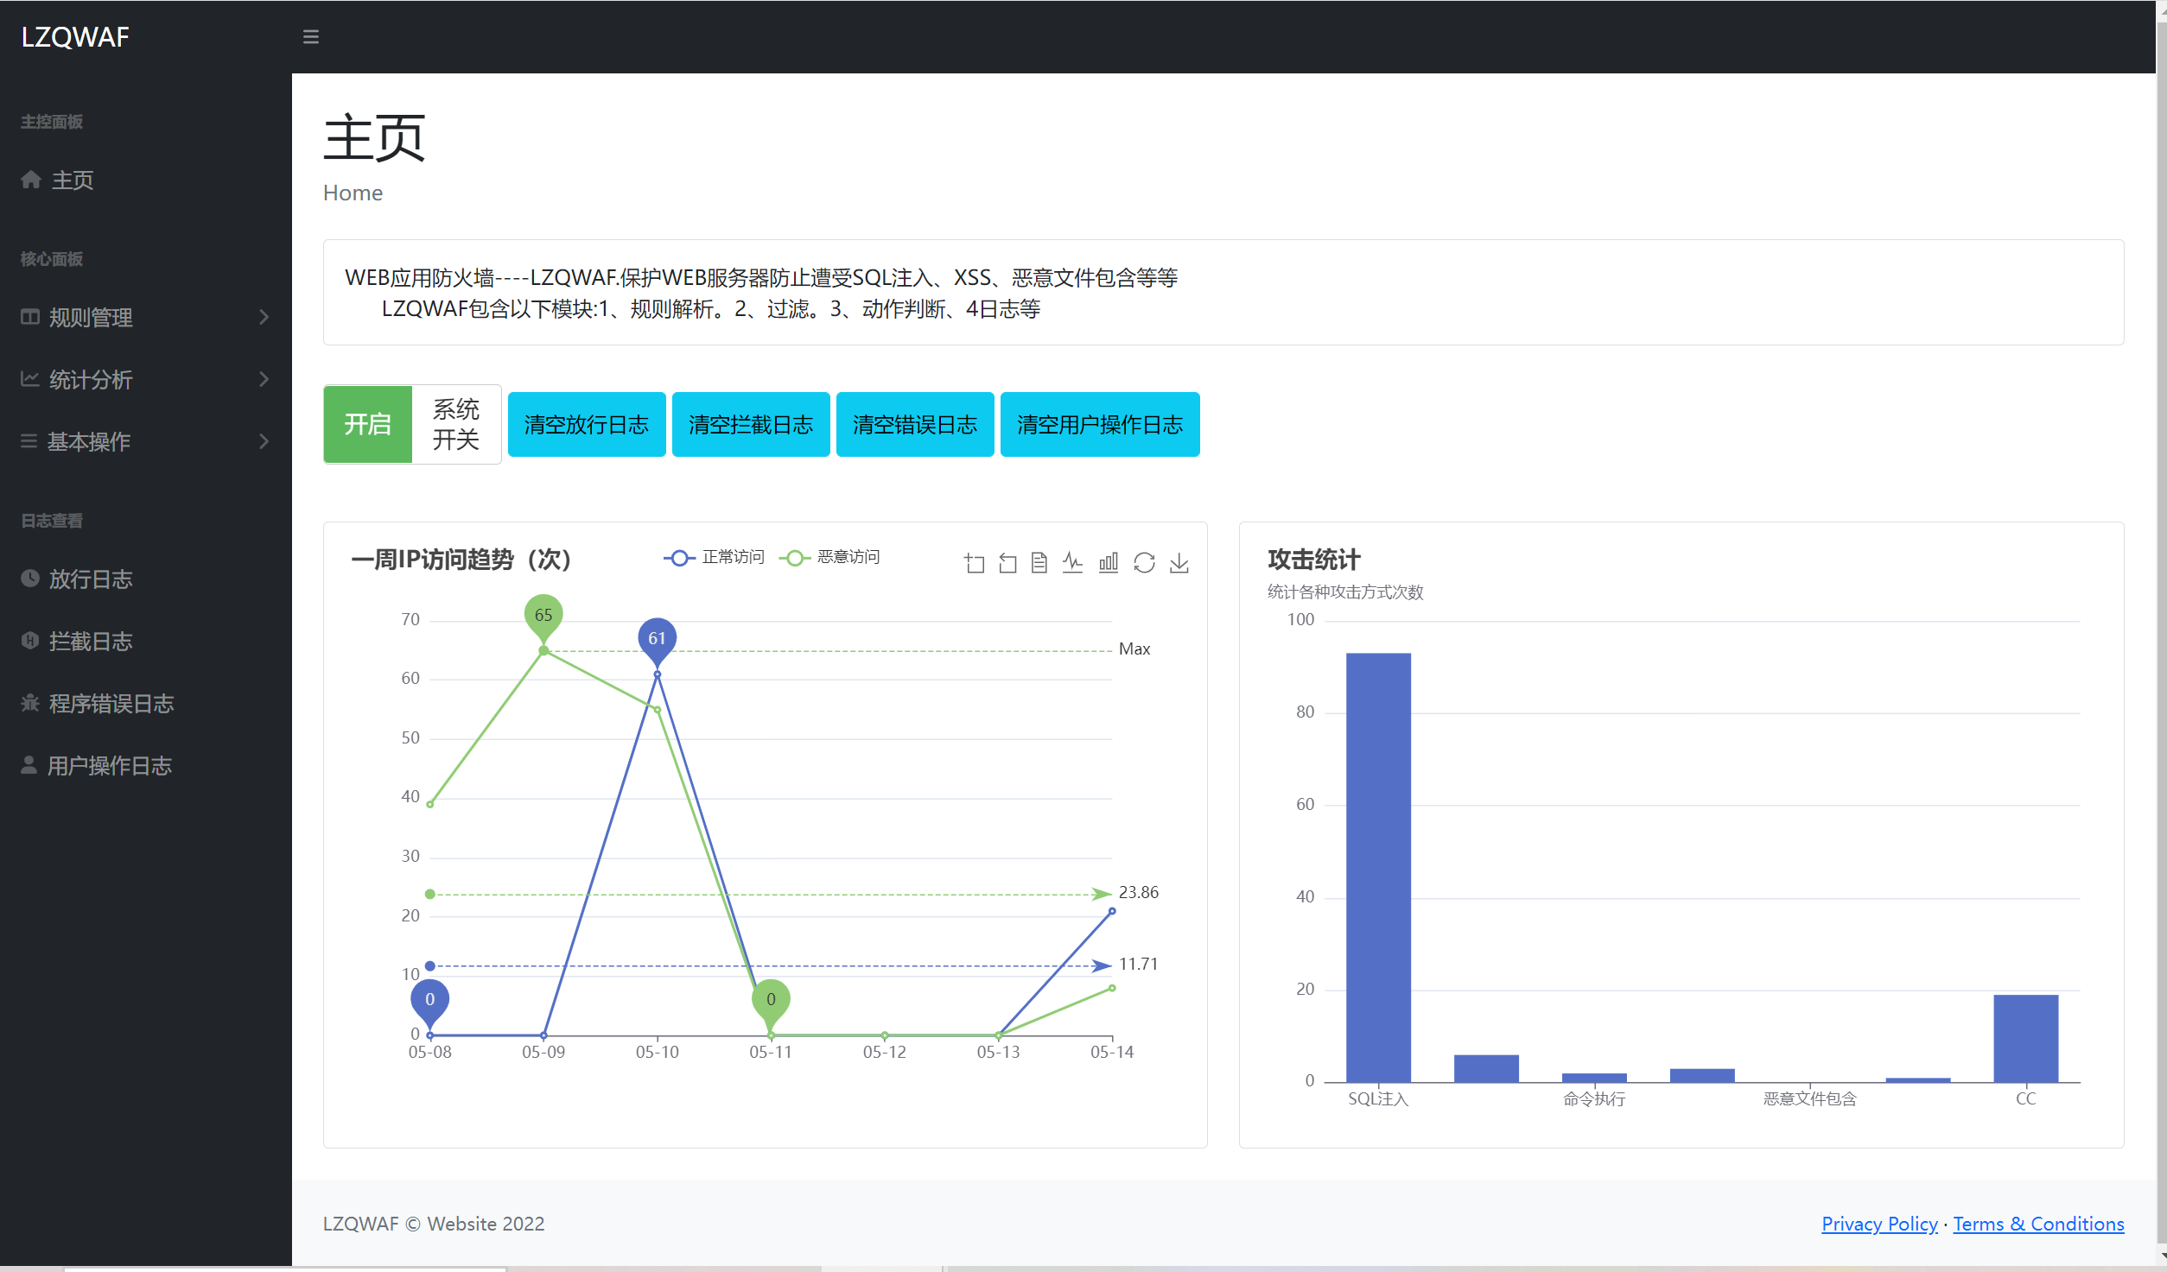Screen dimensions: 2167x1272
Task: Click the 规则管理 columns icon
Action: [x=30, y=317]
